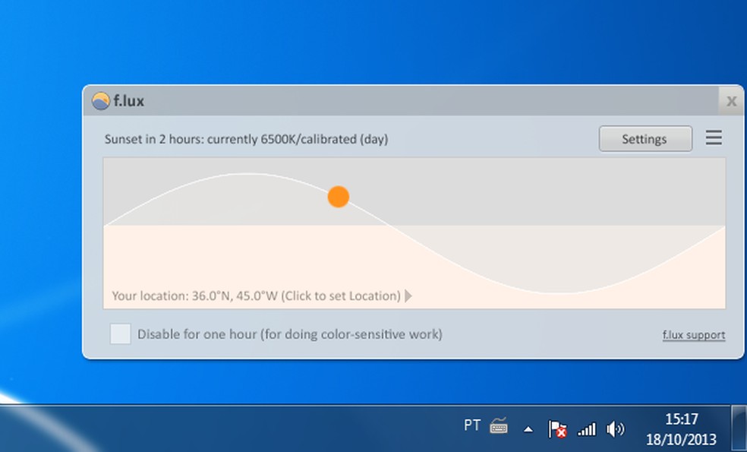747x452 pixels.
Task: Check Disable for one hour box
Action: point(121,333)
